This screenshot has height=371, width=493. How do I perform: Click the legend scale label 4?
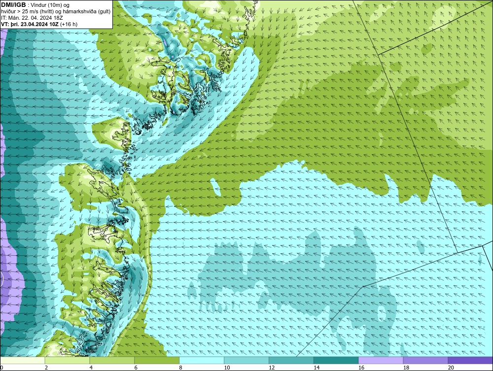[91, 368]
